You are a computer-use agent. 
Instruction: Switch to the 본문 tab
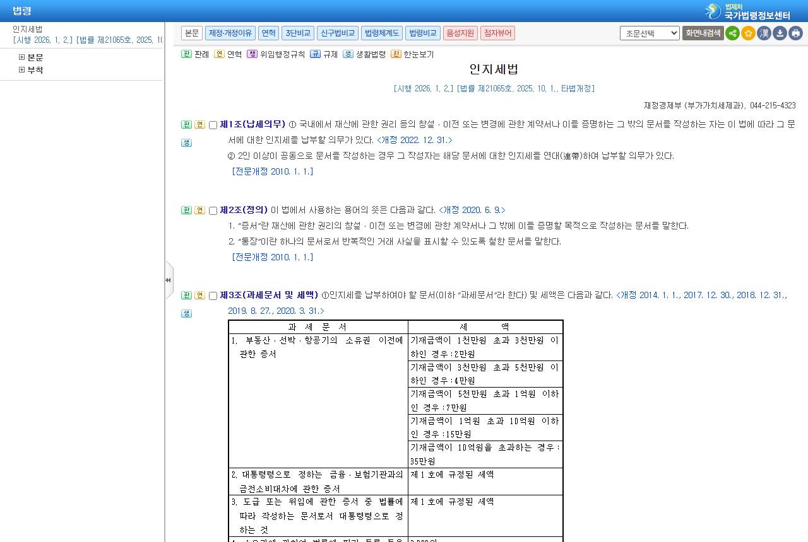[192, 33]
